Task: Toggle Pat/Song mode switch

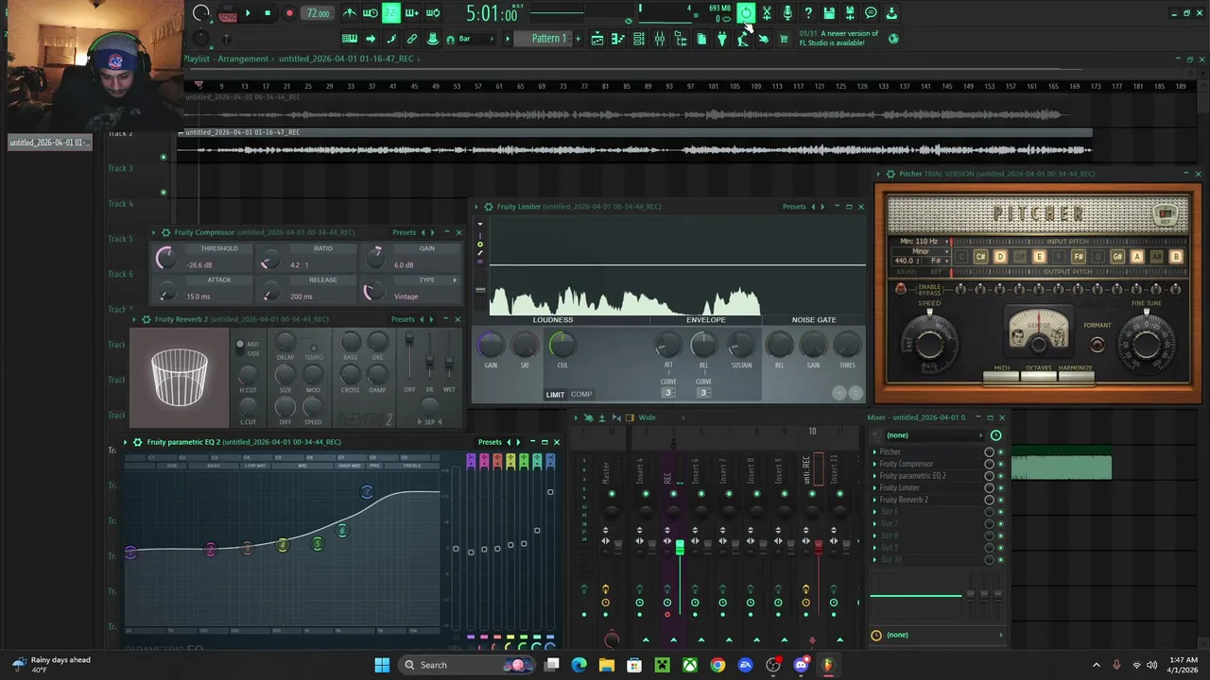Action: pos(228,13)
